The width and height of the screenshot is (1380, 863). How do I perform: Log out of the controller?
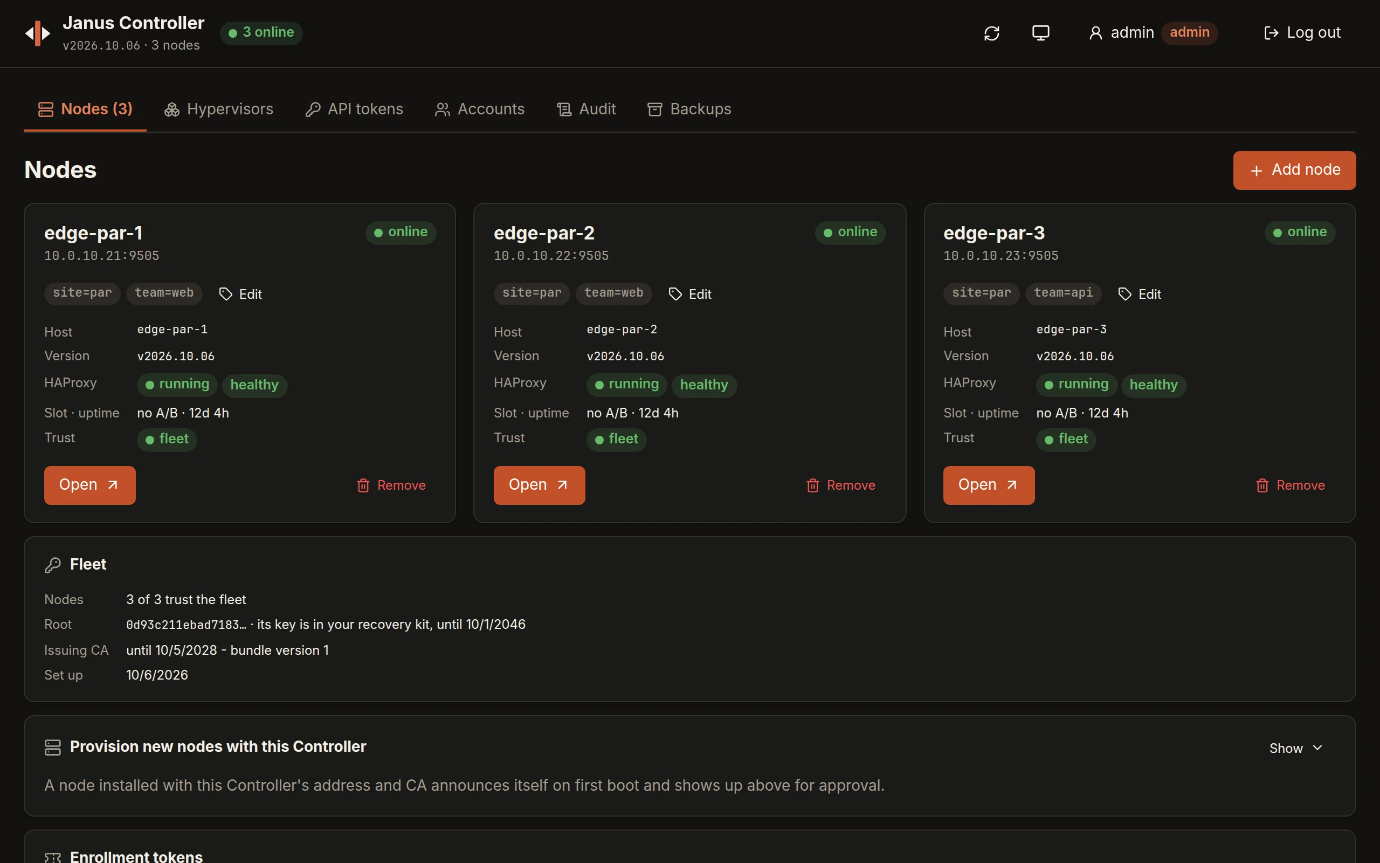(x=1302, y=33)
